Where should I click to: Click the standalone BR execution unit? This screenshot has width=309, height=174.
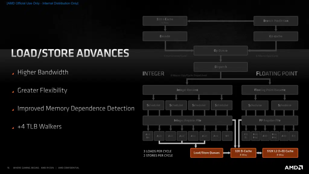227,136
